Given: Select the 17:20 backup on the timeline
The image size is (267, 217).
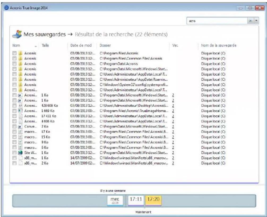Looking at the screenshot, I should pyautogui.click(x=153, y=201).
